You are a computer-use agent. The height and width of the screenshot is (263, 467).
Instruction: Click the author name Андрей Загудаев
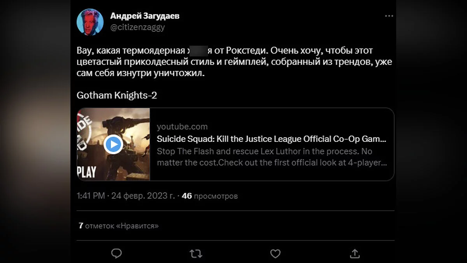(145, 16)
